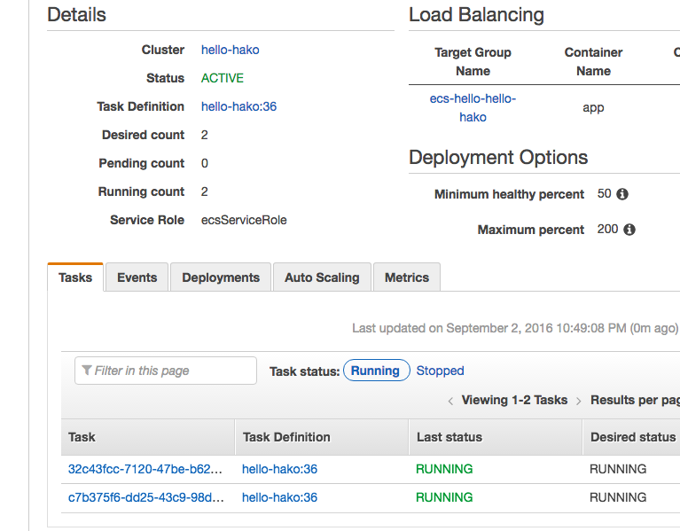Open the Metrics tab
Image resolution: width=680 pixels, height=531 pixels.
point(407,277)
